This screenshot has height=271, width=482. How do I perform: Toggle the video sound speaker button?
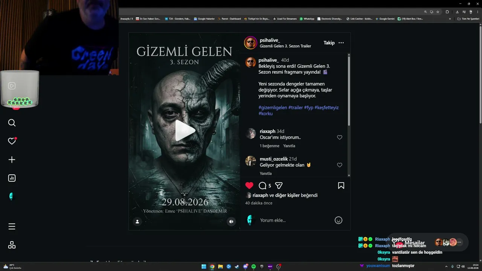(x=231, y=222)
